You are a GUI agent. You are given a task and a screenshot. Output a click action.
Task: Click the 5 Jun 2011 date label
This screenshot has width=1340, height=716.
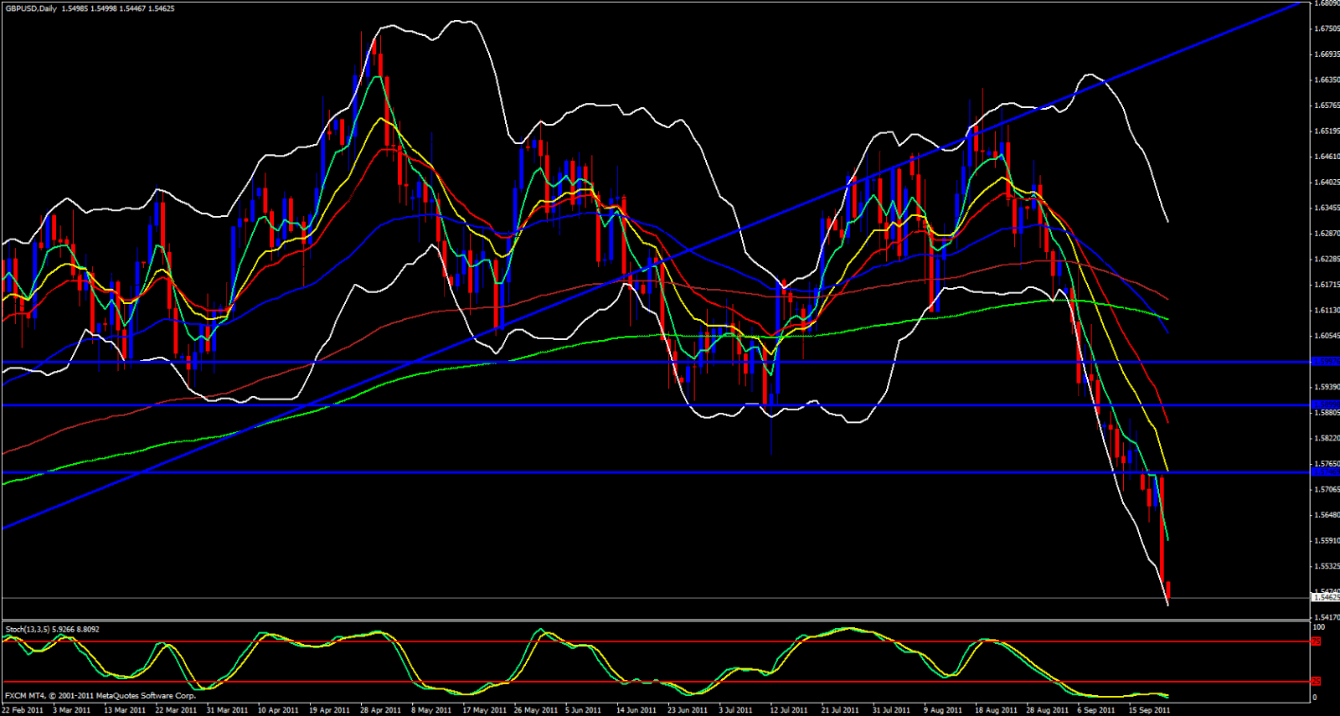pos(584,710)
